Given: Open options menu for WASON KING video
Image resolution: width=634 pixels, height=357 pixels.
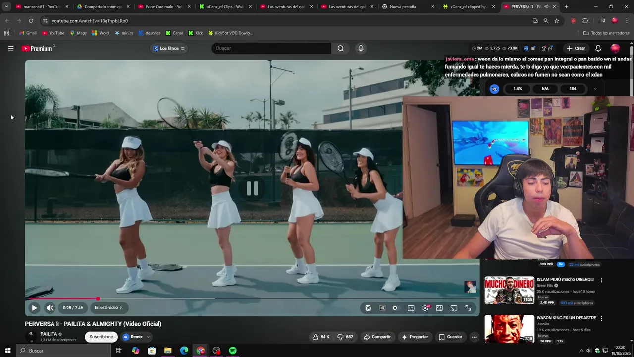Looking at the screenshot, I should (x=601, y=318).
